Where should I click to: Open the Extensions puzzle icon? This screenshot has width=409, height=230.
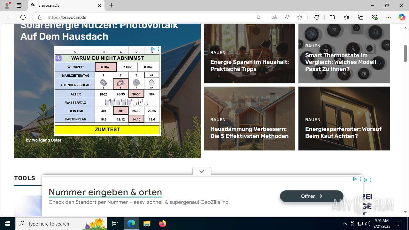(317, 17)
